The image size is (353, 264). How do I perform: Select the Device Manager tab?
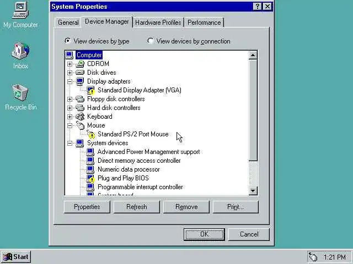pos(107,21)
